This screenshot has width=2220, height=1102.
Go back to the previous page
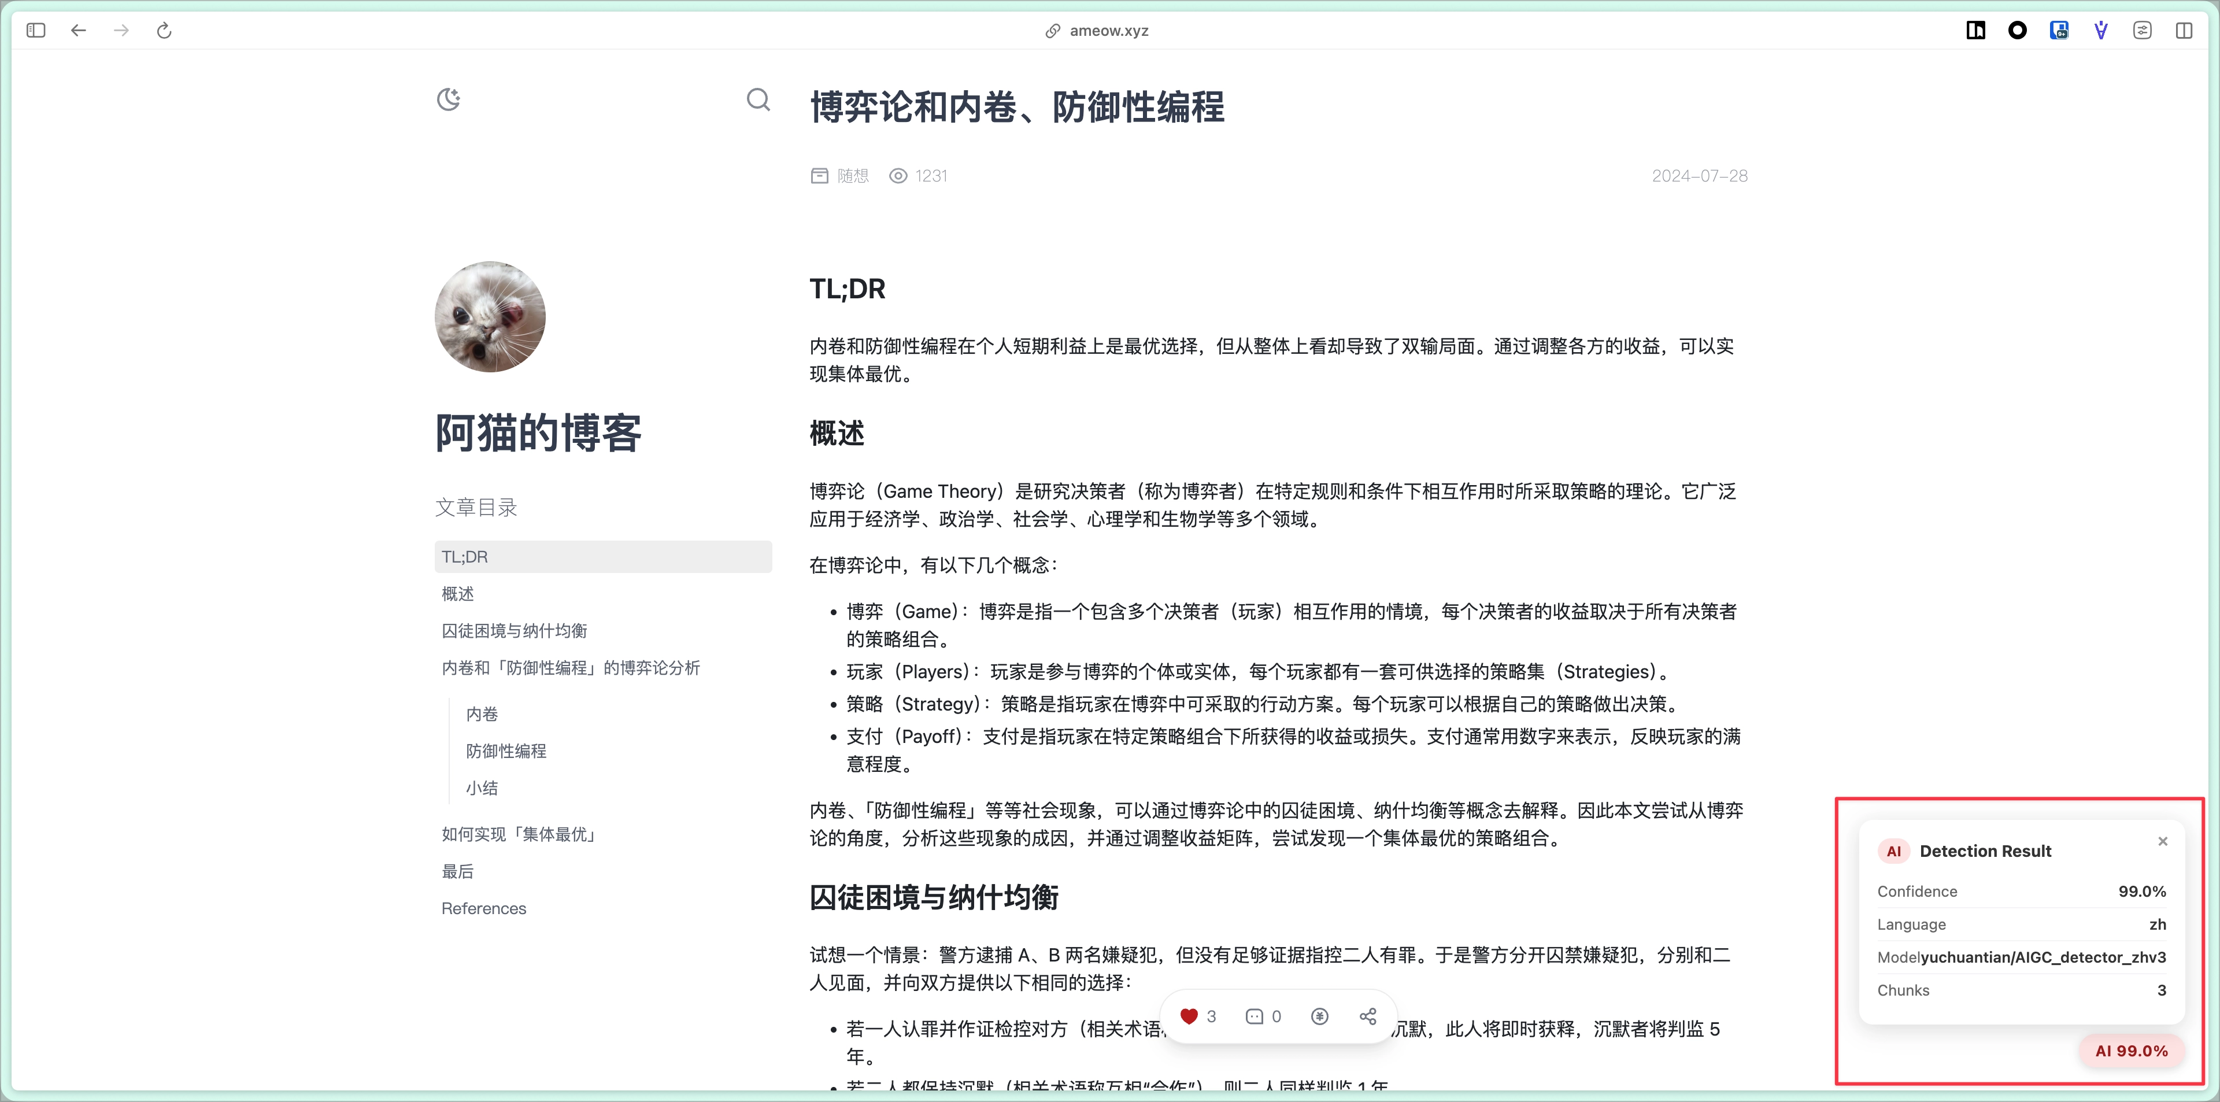(x=79, y=31)
